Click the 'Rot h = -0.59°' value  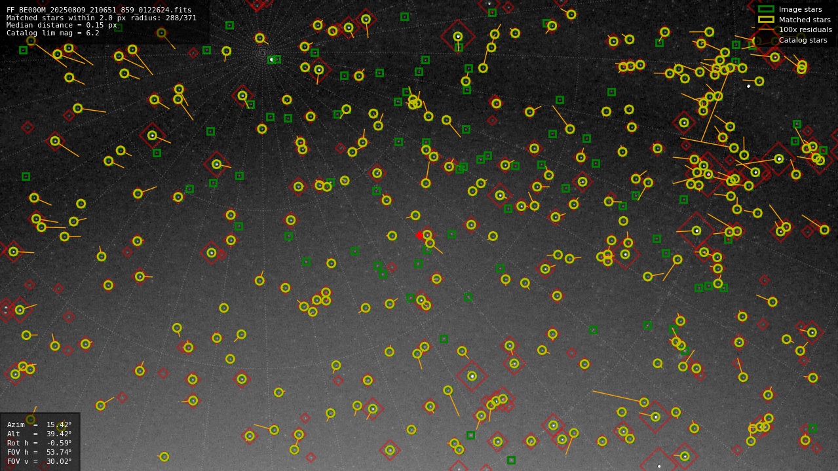click(39, 443)
